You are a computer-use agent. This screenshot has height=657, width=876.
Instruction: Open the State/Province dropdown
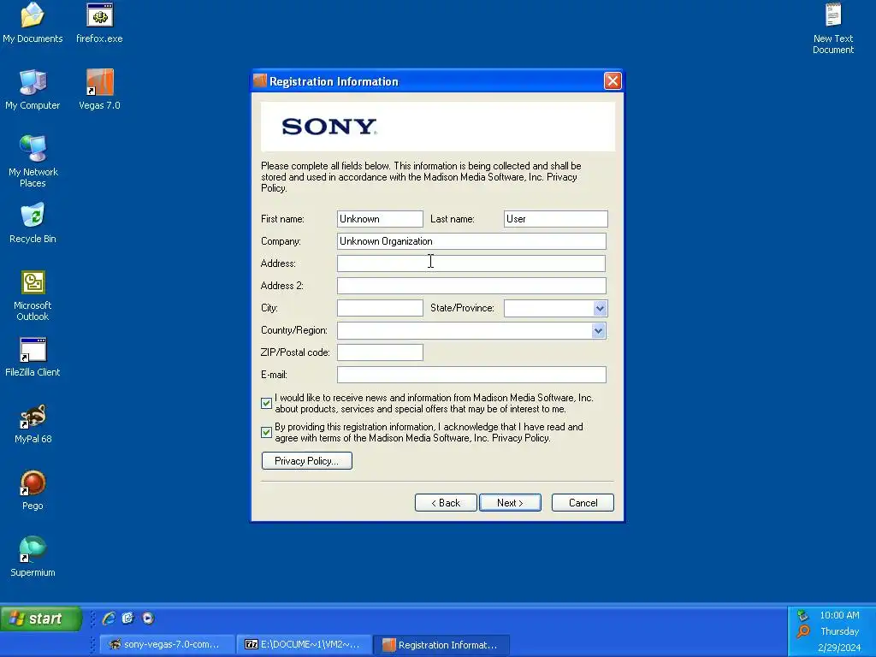600,308
